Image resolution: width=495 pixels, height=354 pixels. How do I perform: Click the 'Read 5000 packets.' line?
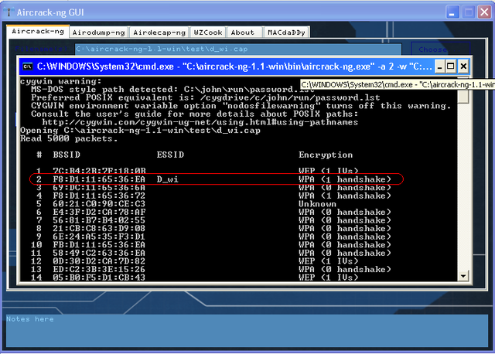click(69, 139)
